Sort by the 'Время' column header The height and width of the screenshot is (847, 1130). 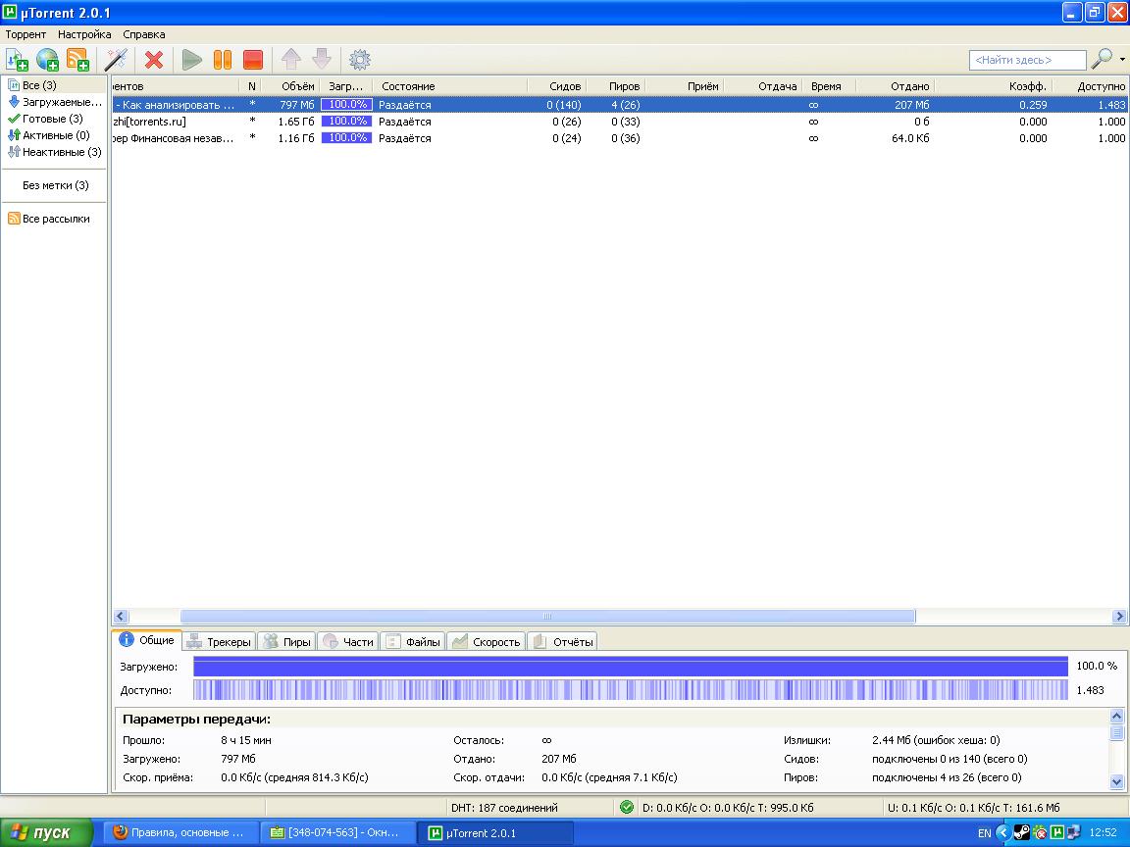(828, 86)
